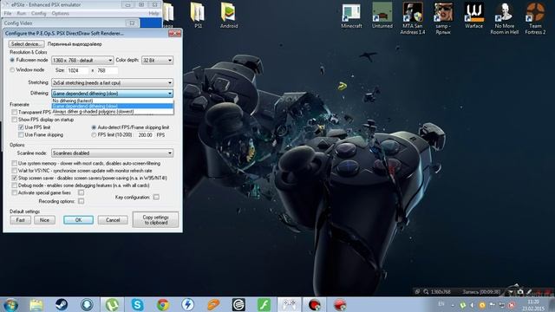Enable Wait for VSYNC checkbox
Screen dimensions: 555x312
(x=14, y=171)
